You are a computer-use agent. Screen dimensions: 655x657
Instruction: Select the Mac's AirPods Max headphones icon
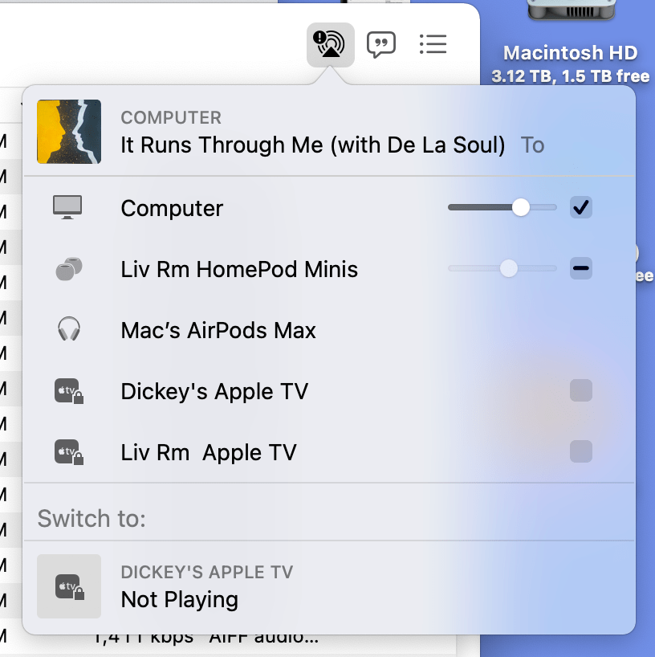(x=68, y=329)
